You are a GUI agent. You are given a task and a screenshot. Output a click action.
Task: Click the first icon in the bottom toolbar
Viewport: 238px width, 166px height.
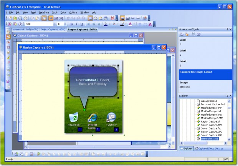coord(17,154)
